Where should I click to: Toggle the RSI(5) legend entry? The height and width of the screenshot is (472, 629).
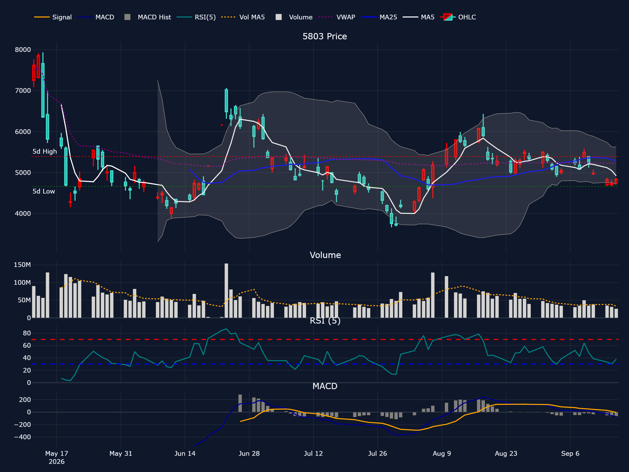pyautogui.click(x=196, y=17)
